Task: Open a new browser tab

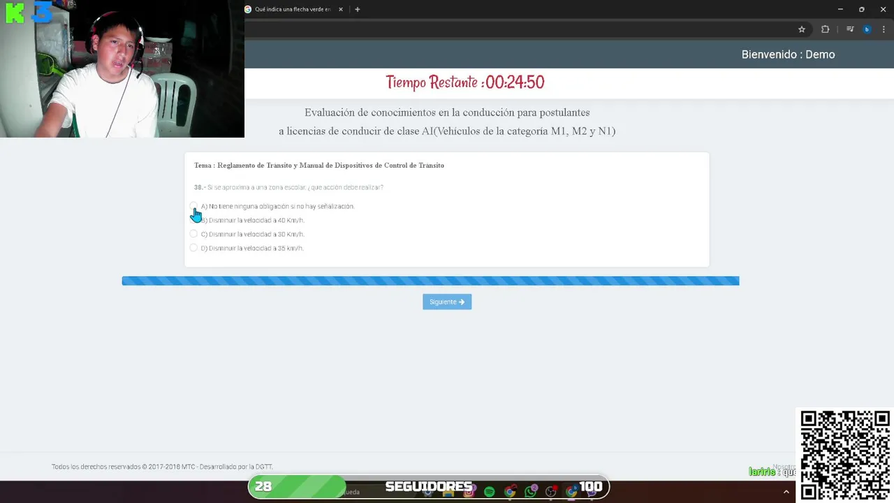Action: (x=358, y=9)
